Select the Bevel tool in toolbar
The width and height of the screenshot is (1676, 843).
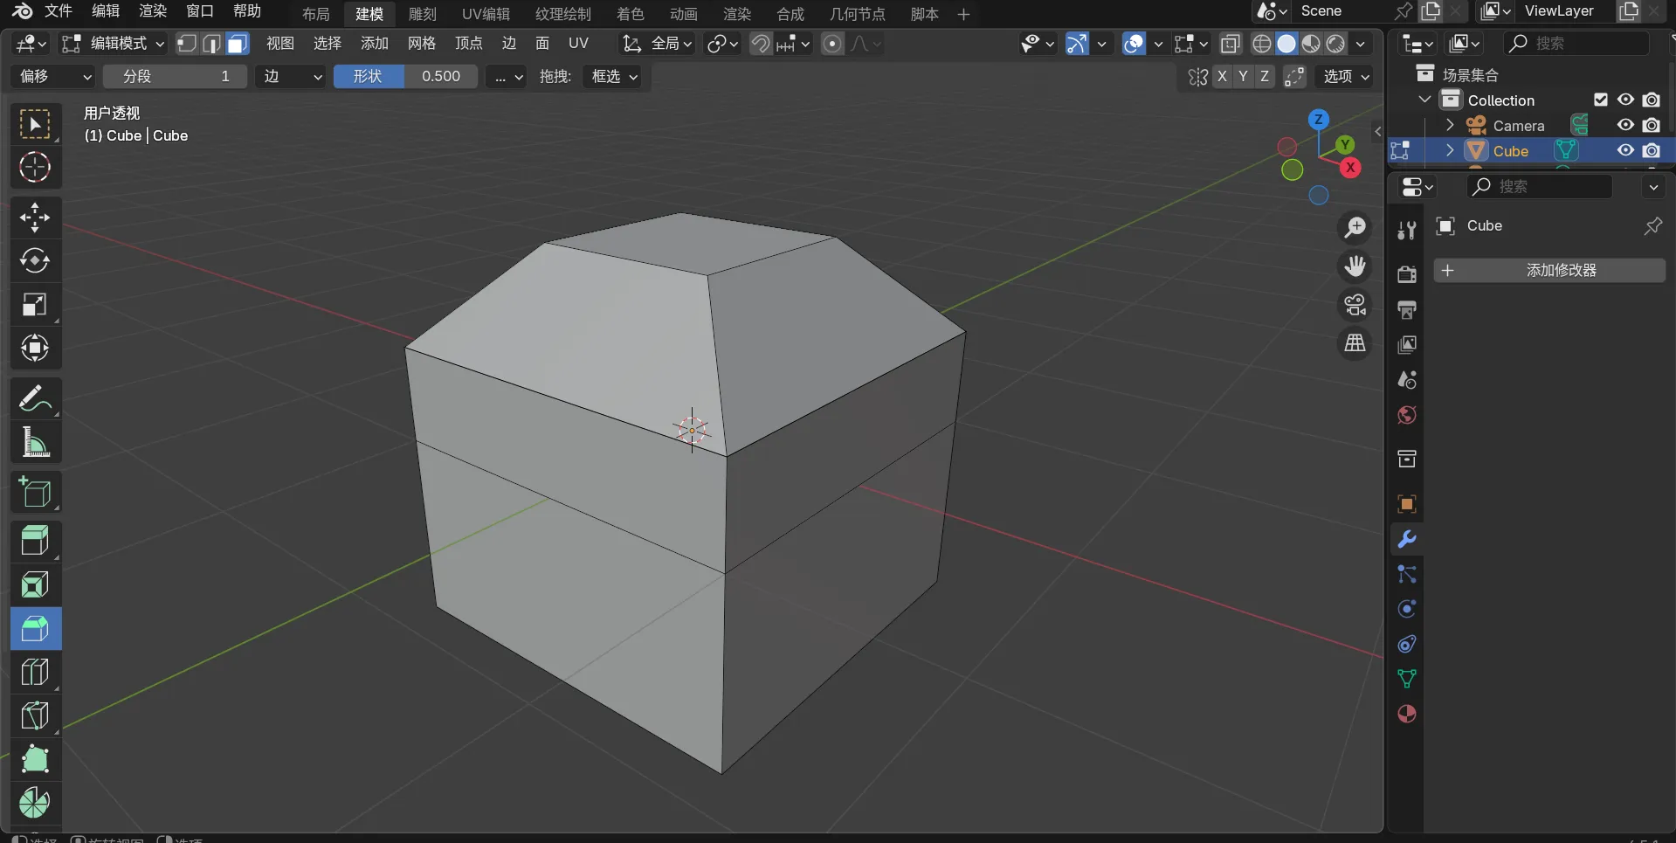35,629
